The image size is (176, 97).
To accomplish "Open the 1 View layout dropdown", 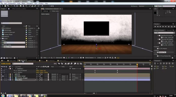I will click(x=100, y=58).
